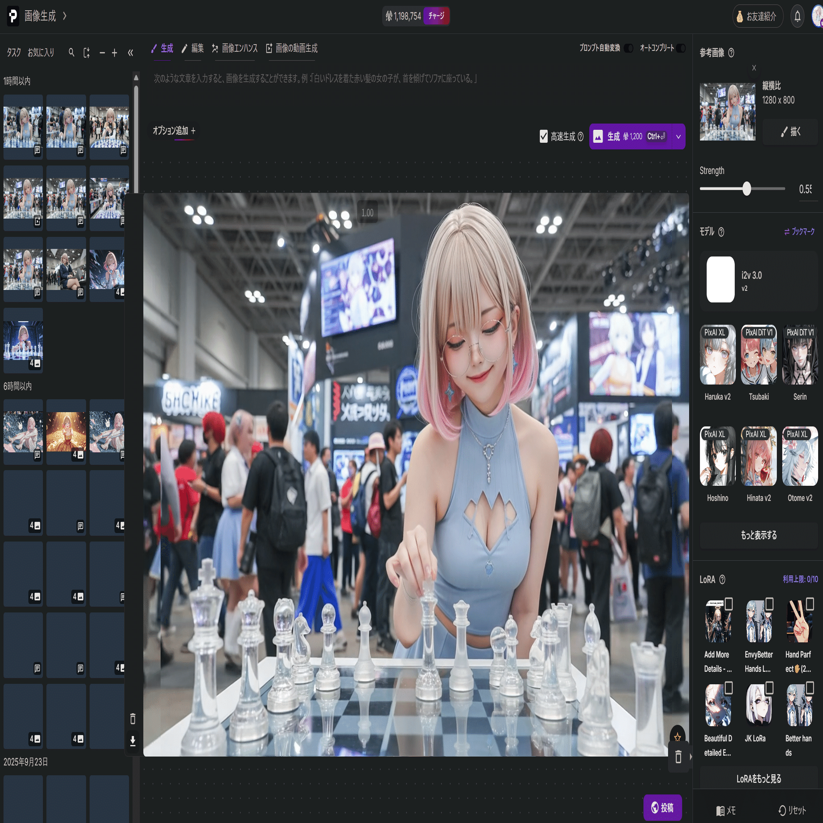Open the お気に入り tab
Screen dimensions: 823x823
pyautogui.click(x=41, y=52)
